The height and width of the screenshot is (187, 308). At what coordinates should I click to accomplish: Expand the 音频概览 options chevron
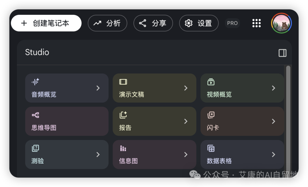coord(98,88)
